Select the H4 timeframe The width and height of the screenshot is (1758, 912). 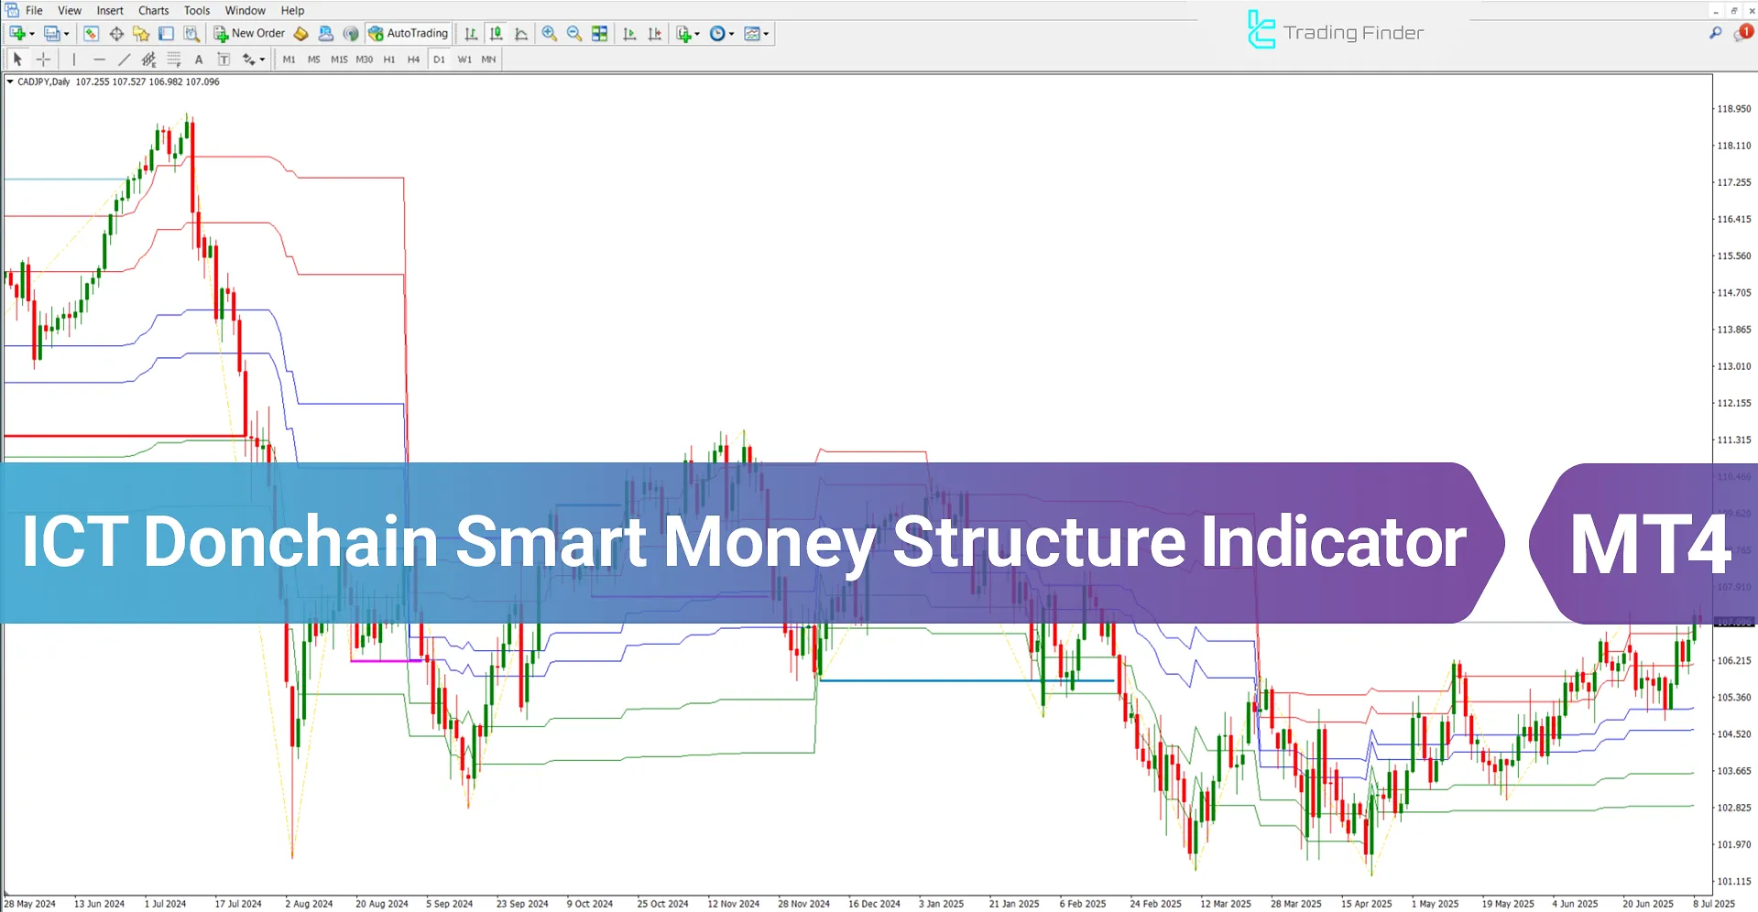[414, 60]
